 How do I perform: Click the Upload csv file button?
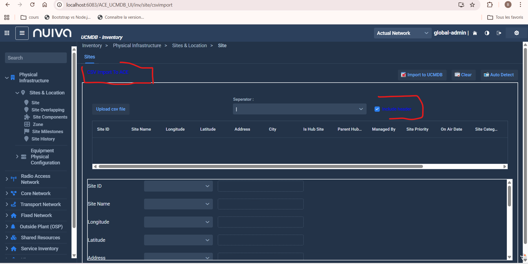[111, 109]
